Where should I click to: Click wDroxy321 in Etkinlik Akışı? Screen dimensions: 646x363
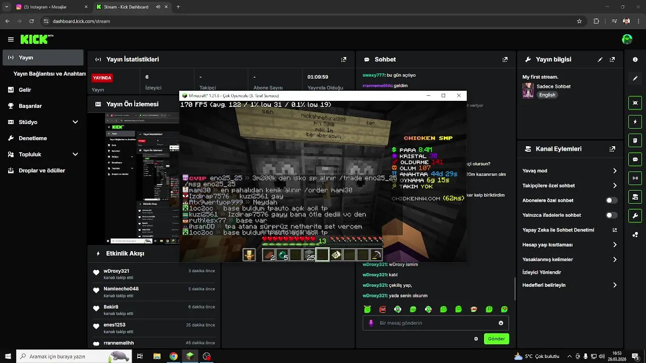[116, 271]
